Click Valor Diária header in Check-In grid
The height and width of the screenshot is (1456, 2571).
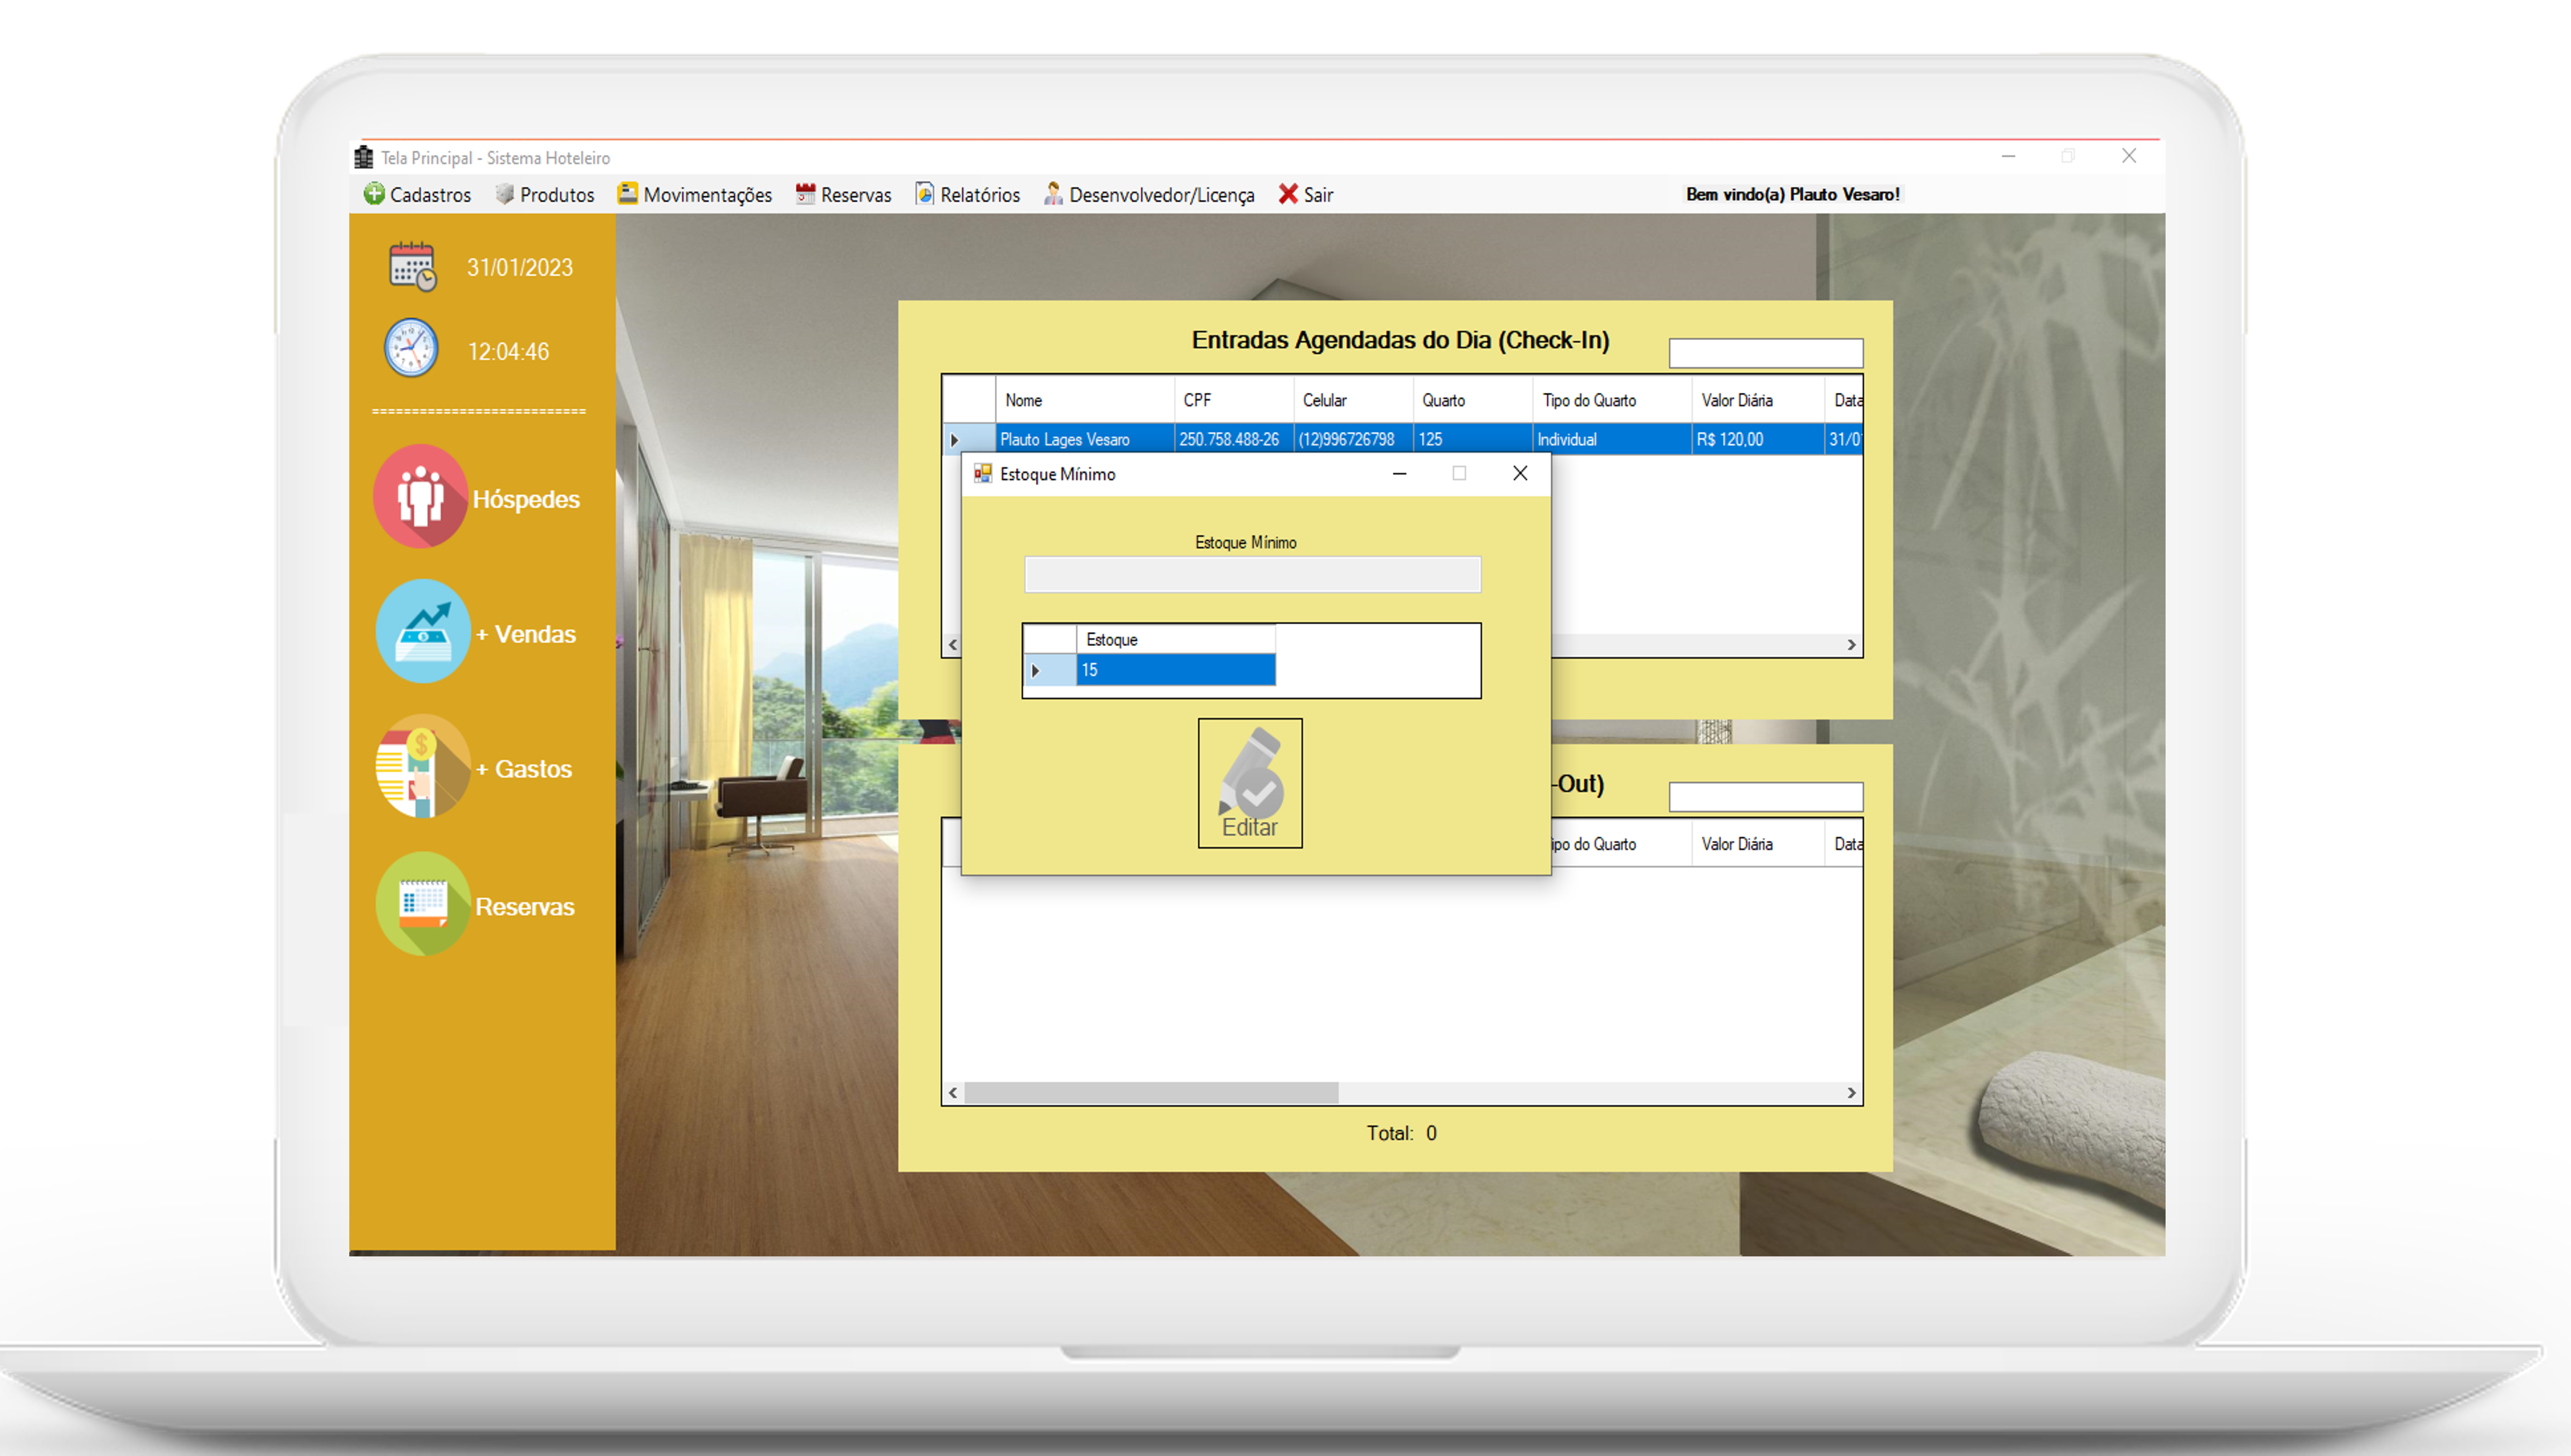[1758, 400]
